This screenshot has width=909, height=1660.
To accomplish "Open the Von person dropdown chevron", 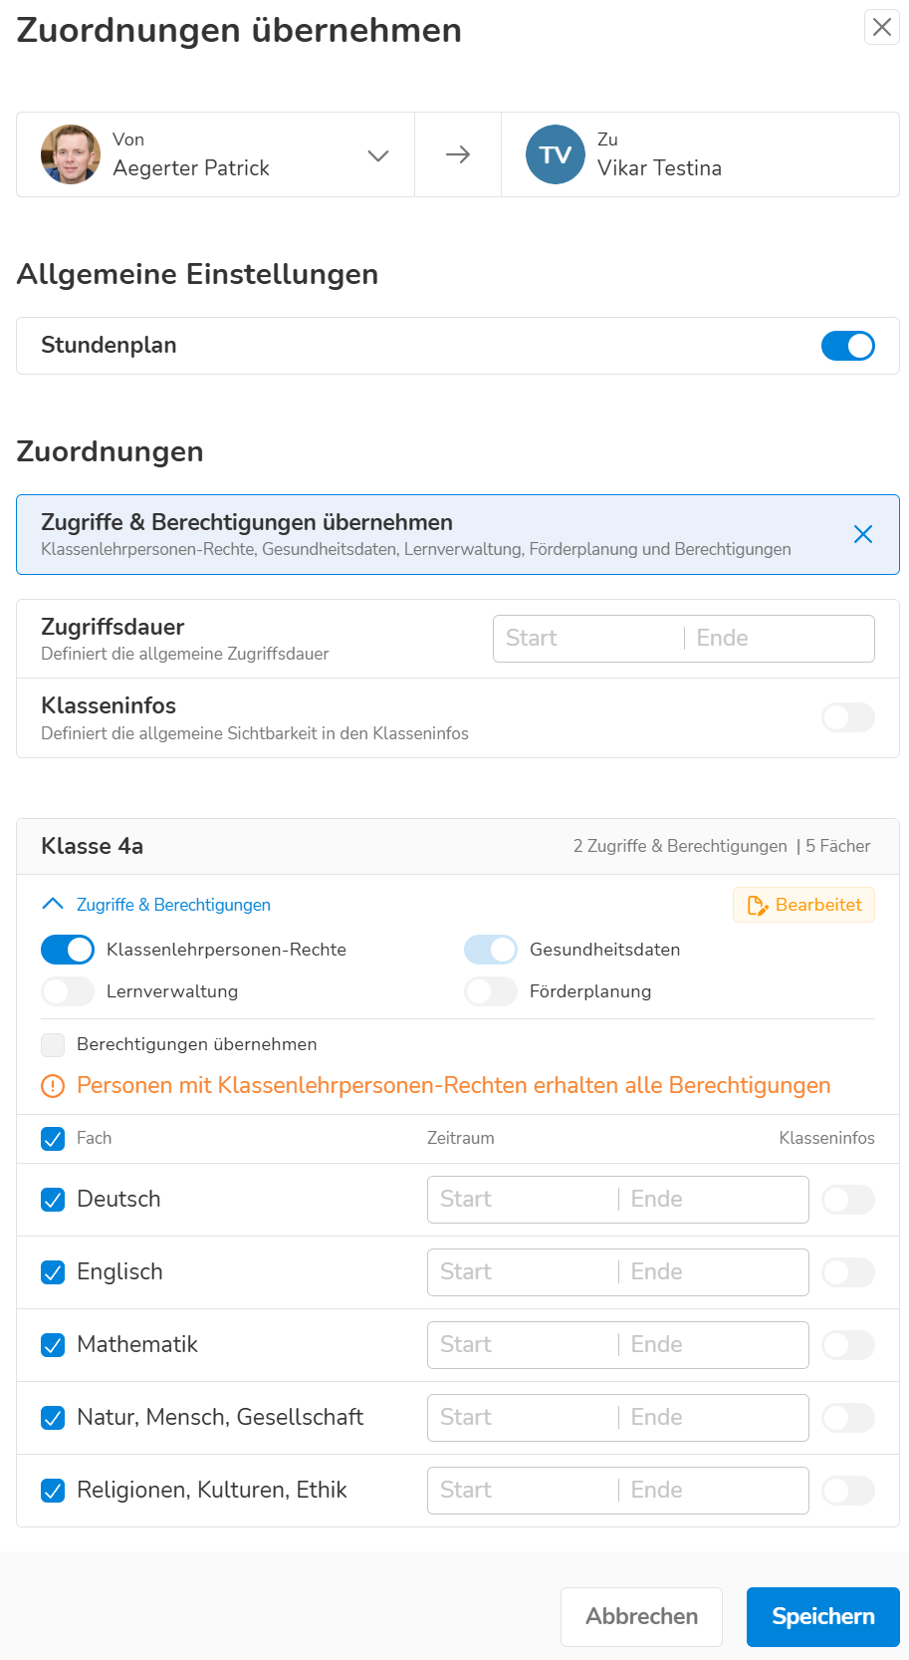I will [x=378, y=155].
